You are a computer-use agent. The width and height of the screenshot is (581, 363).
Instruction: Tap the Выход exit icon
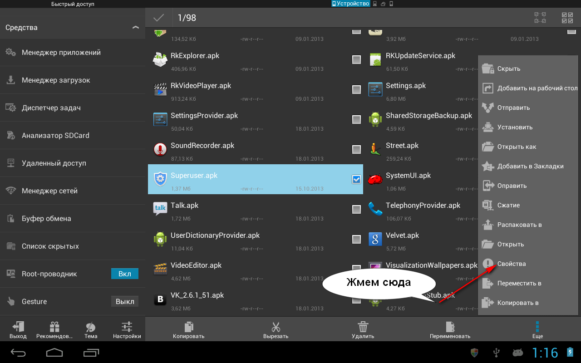(x=18, y=328)
